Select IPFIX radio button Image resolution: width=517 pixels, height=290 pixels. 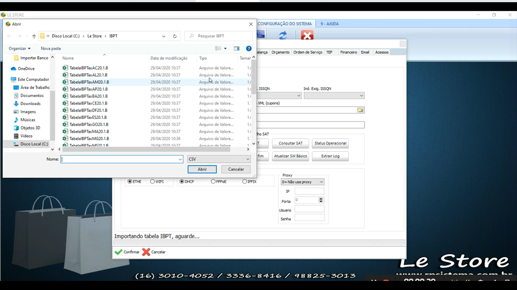[244, 182]
